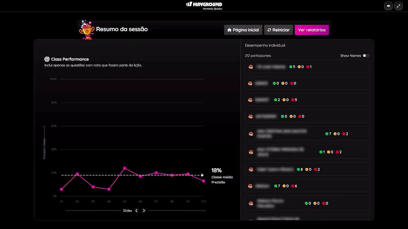
Task: Click the "#5" x-axis label
Action: pyautogui.click(x=125, y=202)
